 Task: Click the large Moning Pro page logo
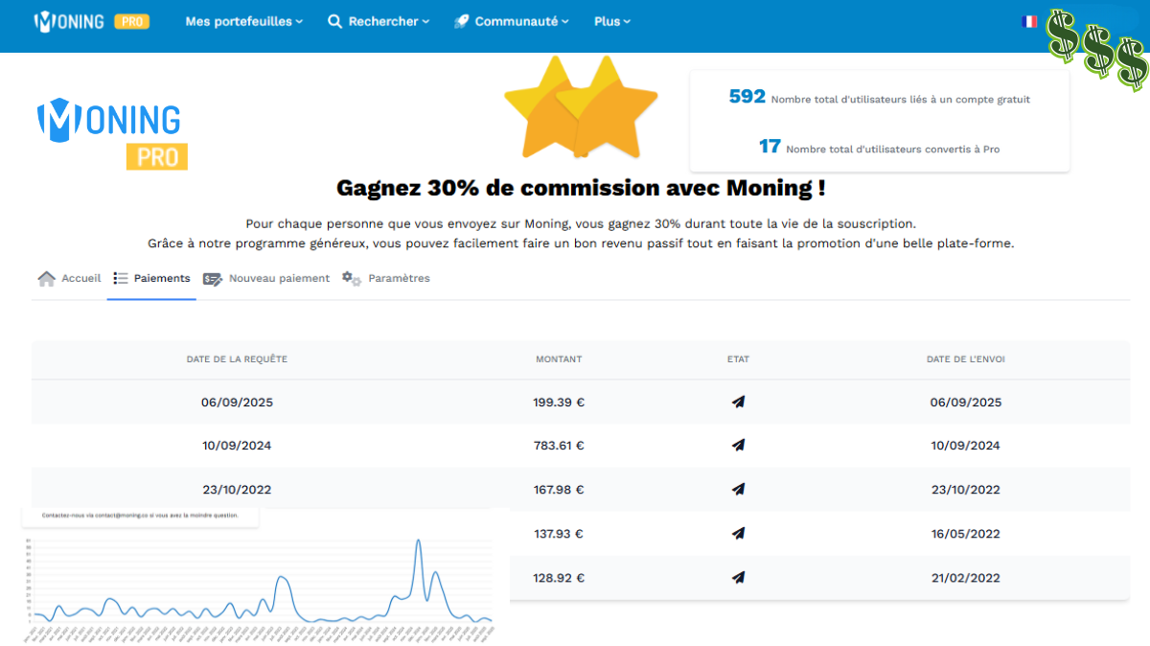click(x=110, y=132)
